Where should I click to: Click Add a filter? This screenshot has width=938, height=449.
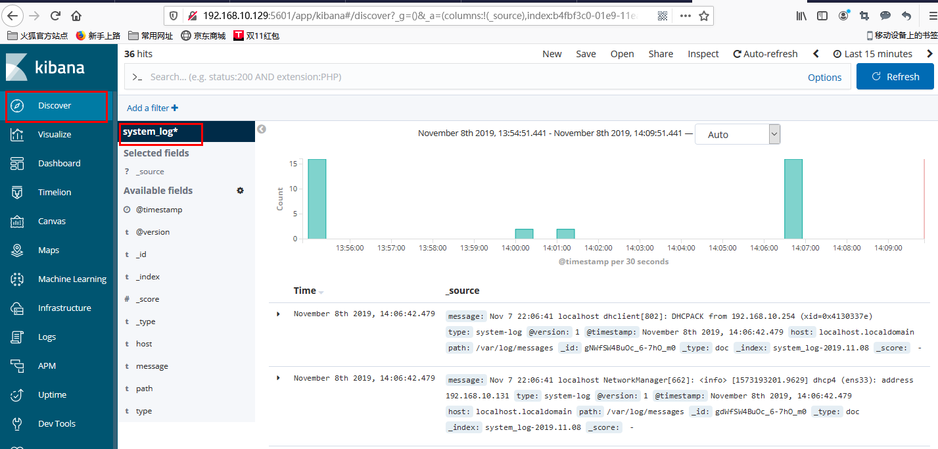point(152,108)
